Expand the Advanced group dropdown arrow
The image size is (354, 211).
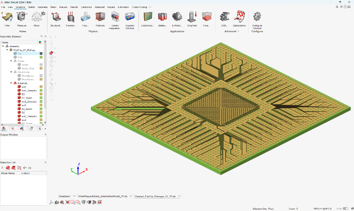pyautogui.click(x=238, y=31)
